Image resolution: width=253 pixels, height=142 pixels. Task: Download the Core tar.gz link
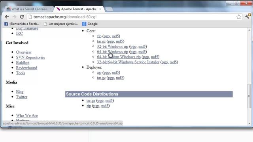[x=101, y=41]
